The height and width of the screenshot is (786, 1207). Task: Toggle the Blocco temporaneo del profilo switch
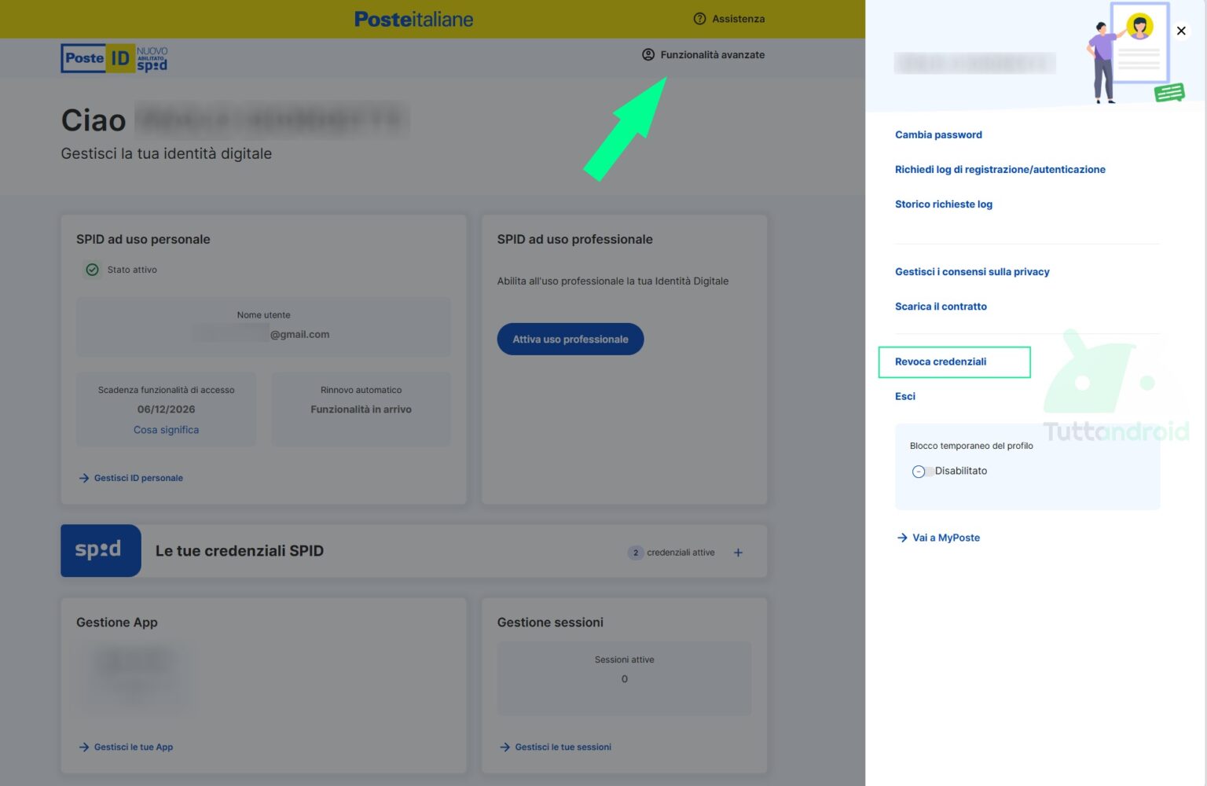(x=922, y=472)
